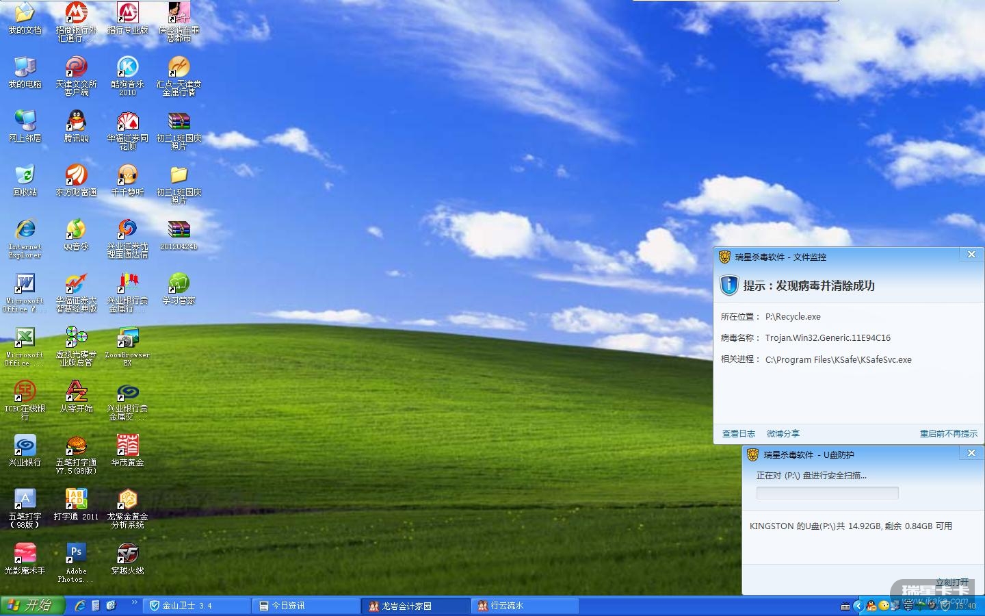Select the 天津文交所客户端 shortcut
The height and width of the screenshot is (616, 985).
click(76, 76)
